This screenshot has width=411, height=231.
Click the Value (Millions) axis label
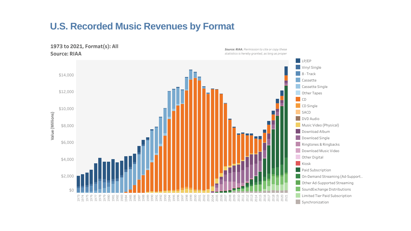[52, 126]
